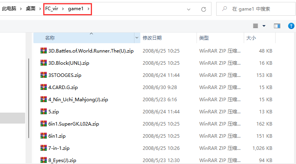Expand the chevron after FC_vir

[63, 9]
